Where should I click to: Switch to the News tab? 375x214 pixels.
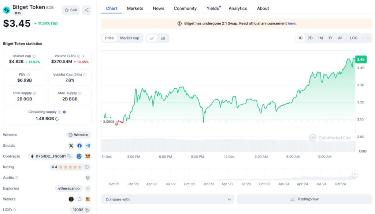(x=159, y=8)
